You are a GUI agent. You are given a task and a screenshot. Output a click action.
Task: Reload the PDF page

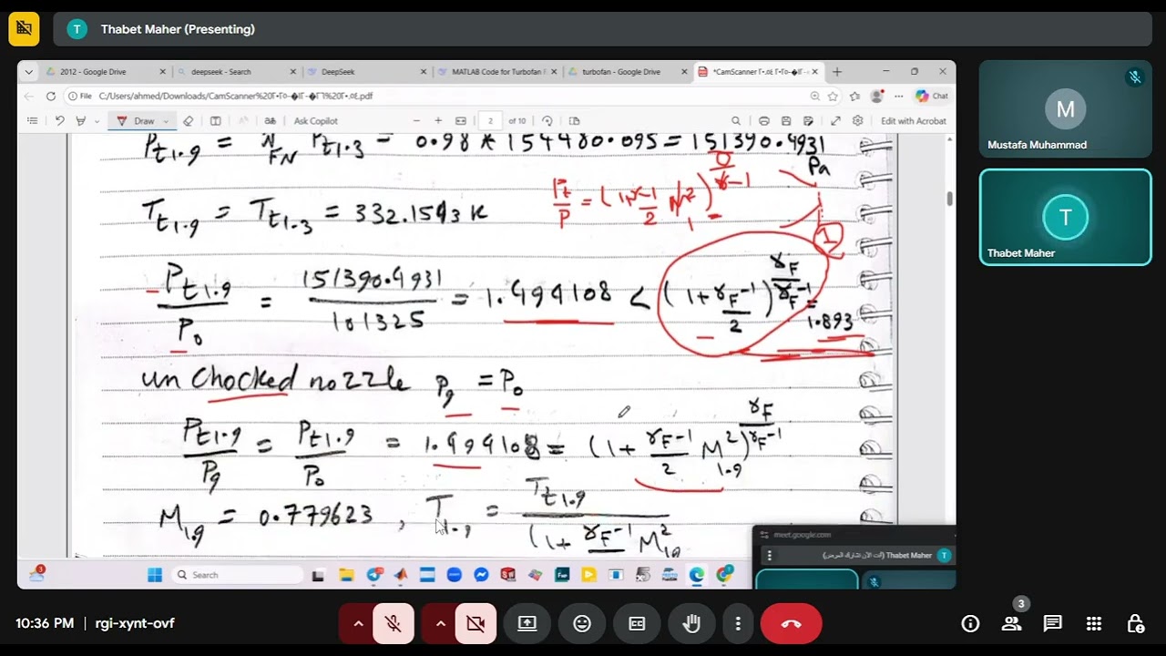coord(50,96)
